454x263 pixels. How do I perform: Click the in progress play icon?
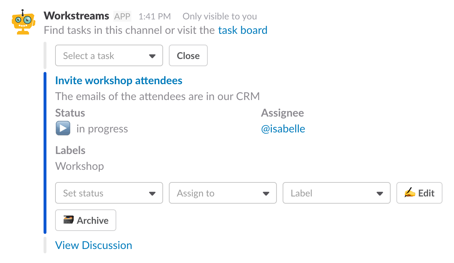click(63, 128)
